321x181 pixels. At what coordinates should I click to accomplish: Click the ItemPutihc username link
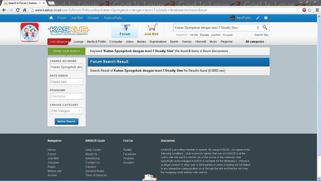click(244, 18)
